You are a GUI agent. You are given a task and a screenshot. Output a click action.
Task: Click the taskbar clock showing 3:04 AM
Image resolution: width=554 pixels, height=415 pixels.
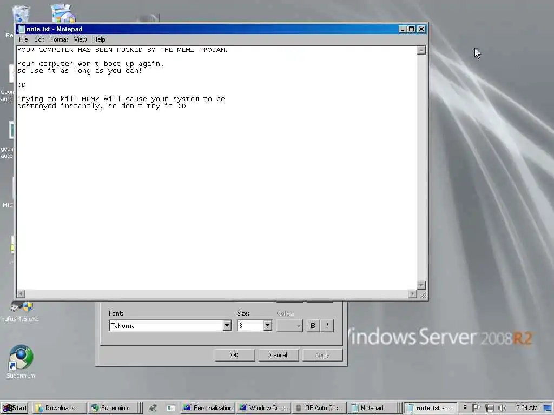[526, 408]
